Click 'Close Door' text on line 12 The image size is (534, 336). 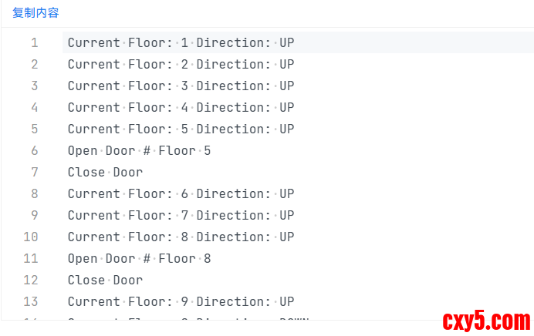[105, 280]
